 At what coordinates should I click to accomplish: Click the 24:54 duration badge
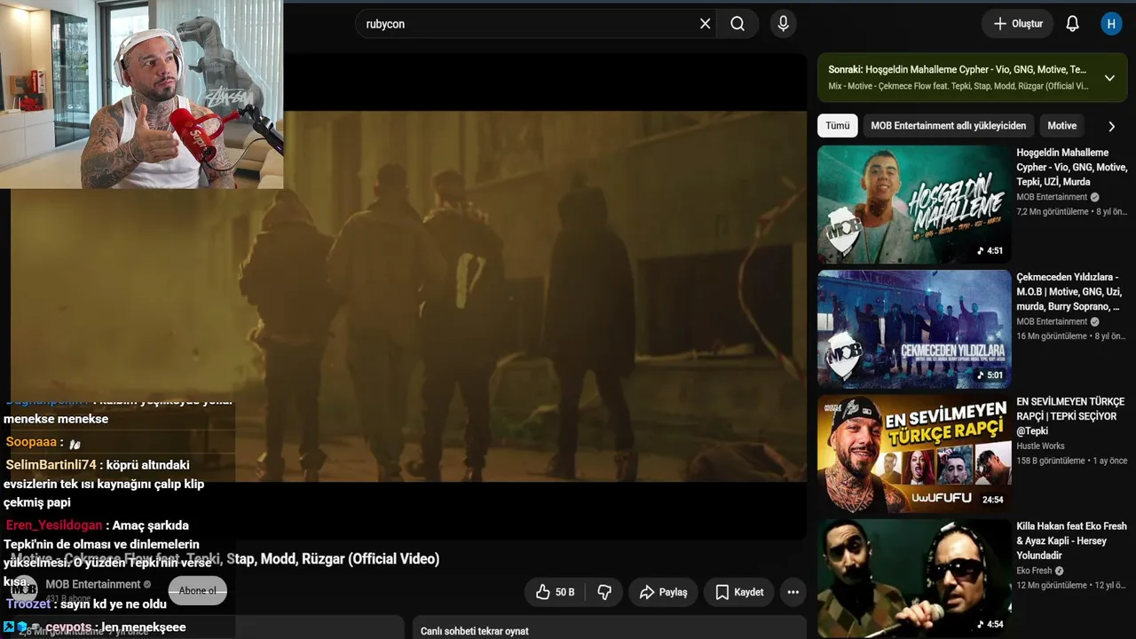click(992, 500)
